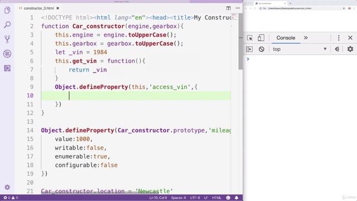Click 'this.gearbox' on line 4
Screen dimensions: 357x201
[x=76, y=44]
